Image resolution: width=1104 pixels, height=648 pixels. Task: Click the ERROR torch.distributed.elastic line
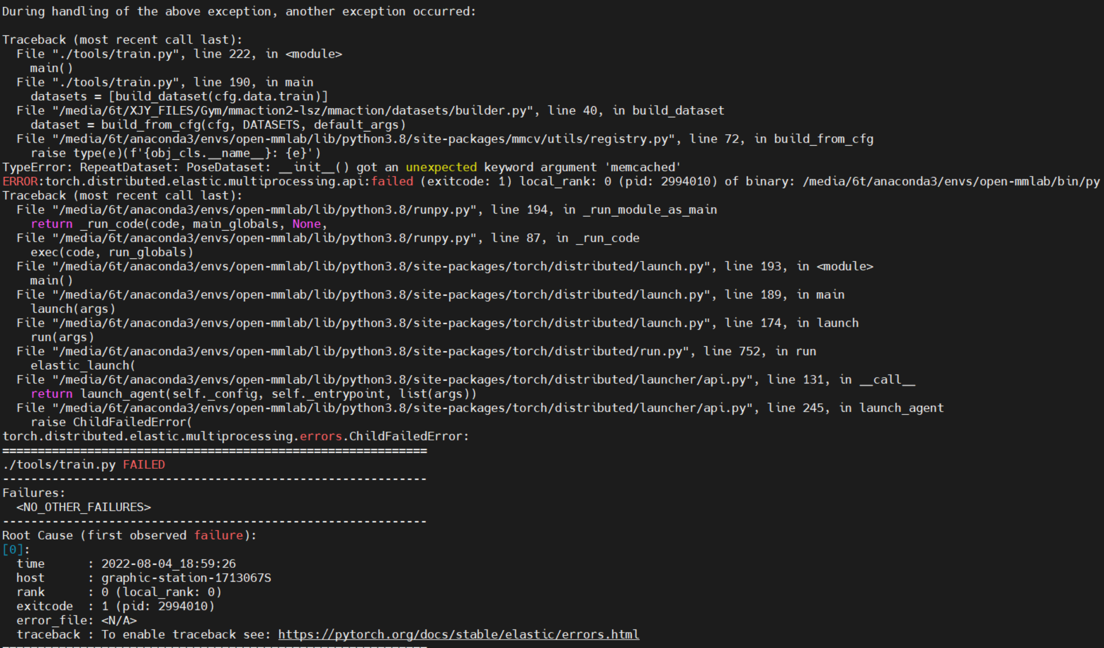(x=310, y=181)
